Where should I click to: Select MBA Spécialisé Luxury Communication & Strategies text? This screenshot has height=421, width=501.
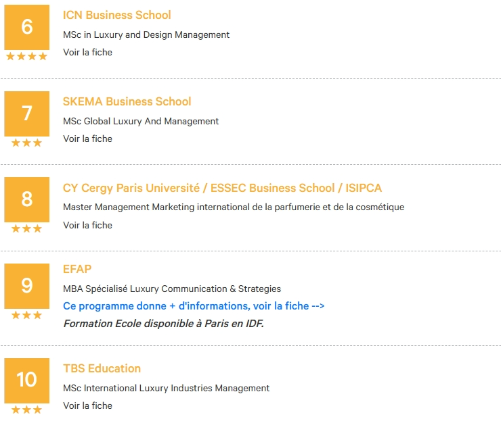coord(172,289)
